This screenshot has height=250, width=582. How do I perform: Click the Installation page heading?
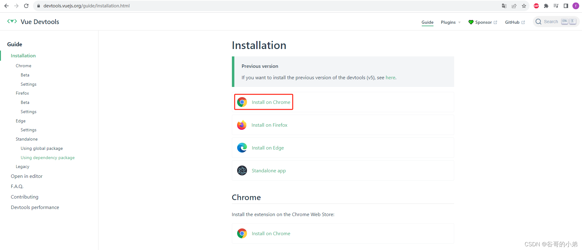pyautogui.click(x=259, y=45)
